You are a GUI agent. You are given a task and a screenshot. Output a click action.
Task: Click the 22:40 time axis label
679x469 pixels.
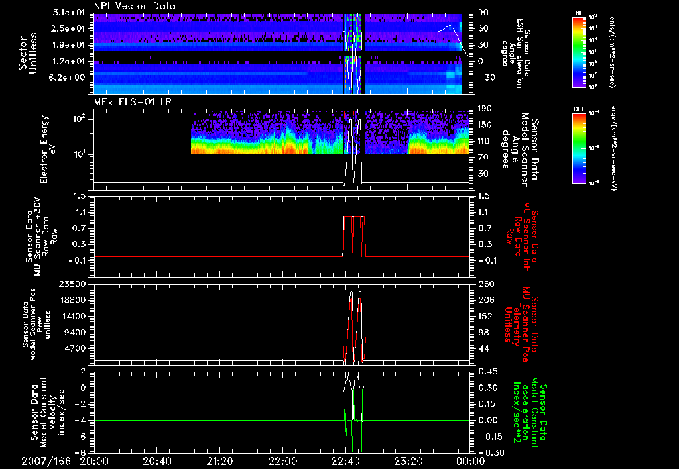click(x=345, y=462)
